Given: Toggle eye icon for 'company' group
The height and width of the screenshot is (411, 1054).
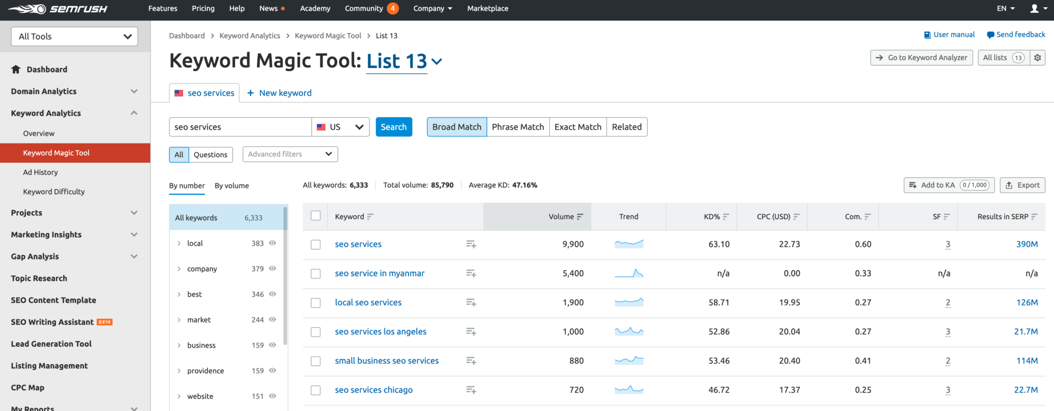Looking at the screenshot, I should coord(273,269).
